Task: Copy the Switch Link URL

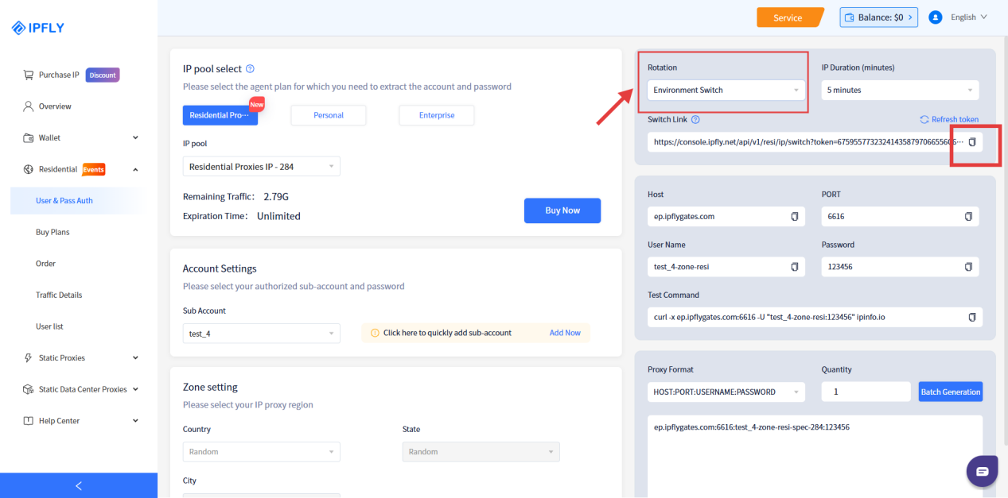Action: [x=971, y=142]
